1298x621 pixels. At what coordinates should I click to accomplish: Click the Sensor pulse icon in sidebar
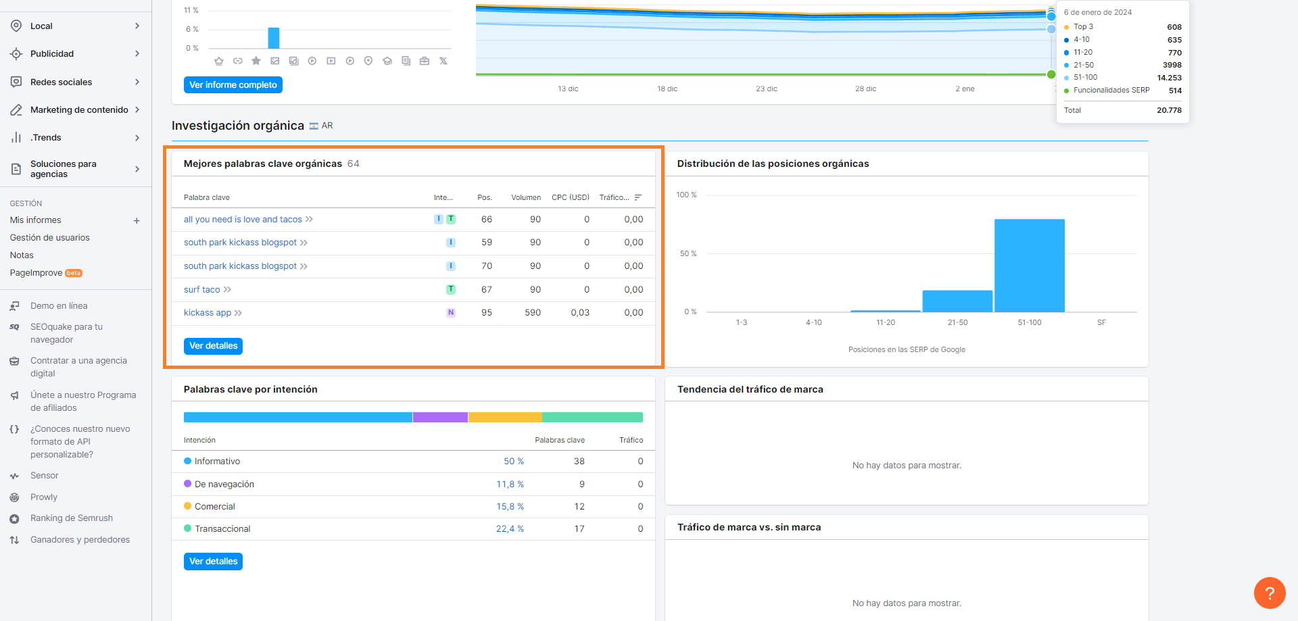pos(15,475)
